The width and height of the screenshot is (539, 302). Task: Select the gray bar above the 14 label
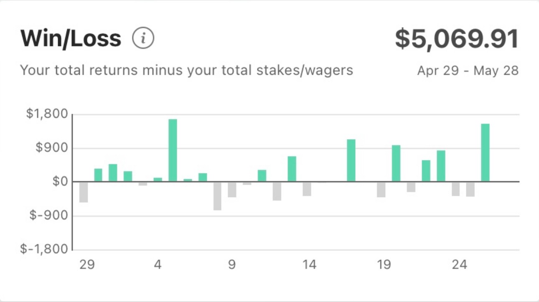(x=307, y=189)
